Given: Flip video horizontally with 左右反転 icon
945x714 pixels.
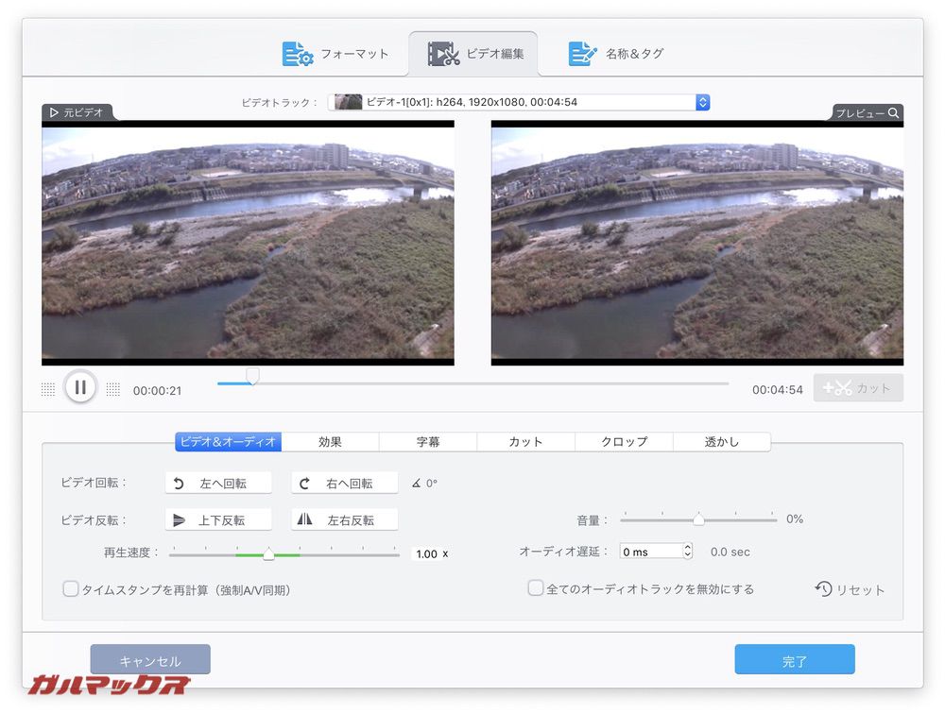Looking at the screenshot, I should pos(305,520).
